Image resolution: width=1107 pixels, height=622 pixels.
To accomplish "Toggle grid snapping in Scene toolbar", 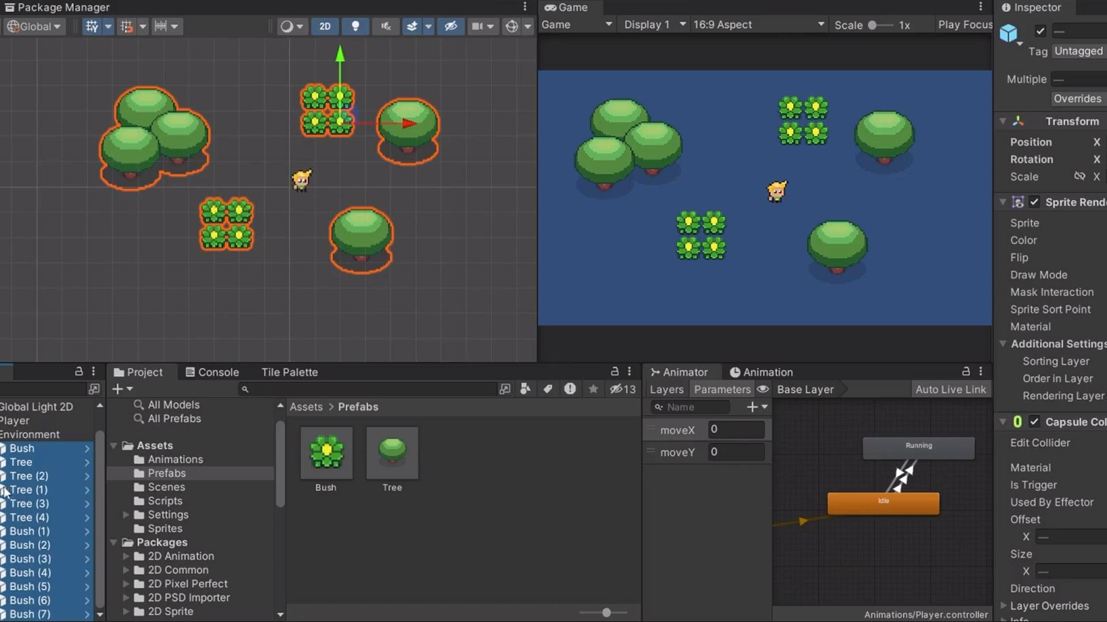I will pyautogui.click(x=126, y=26).
